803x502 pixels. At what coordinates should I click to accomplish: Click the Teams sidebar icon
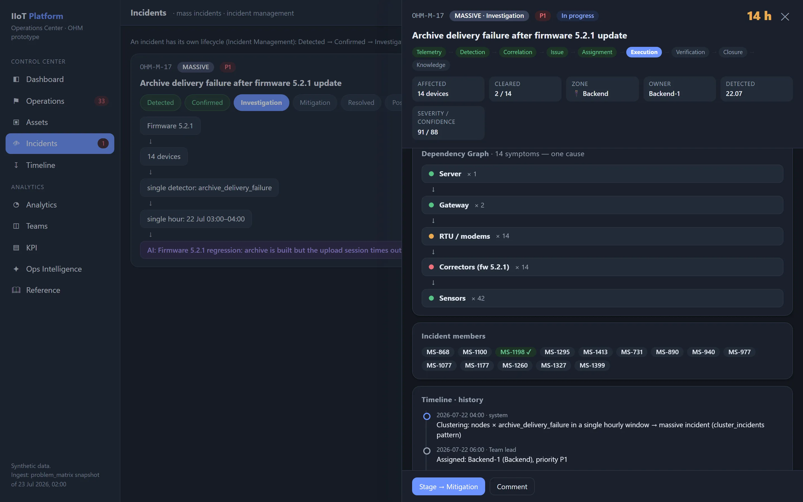[x=16, y=226]
